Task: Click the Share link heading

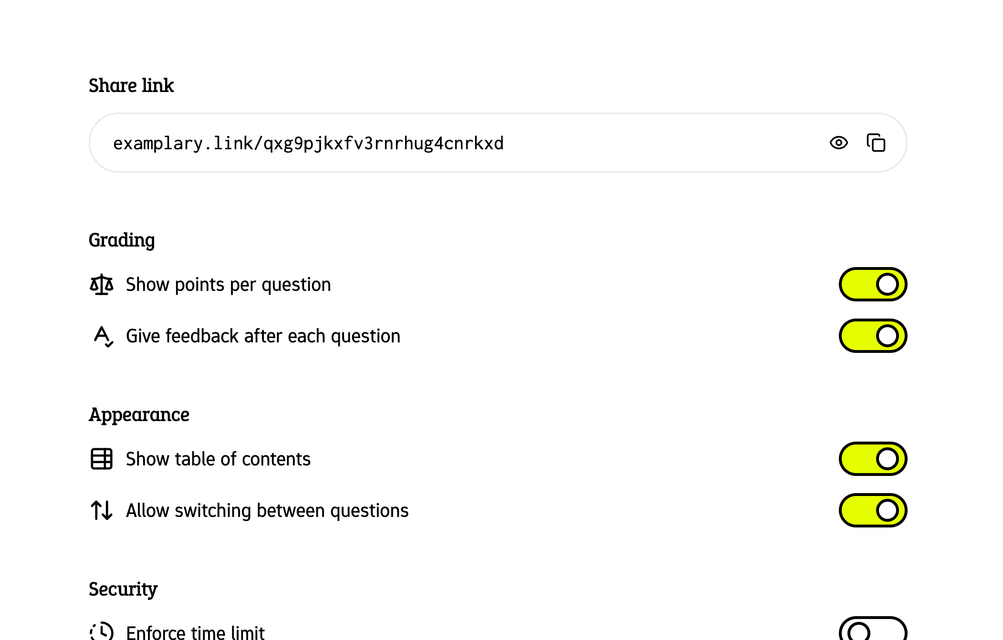Action: point(131,85)
